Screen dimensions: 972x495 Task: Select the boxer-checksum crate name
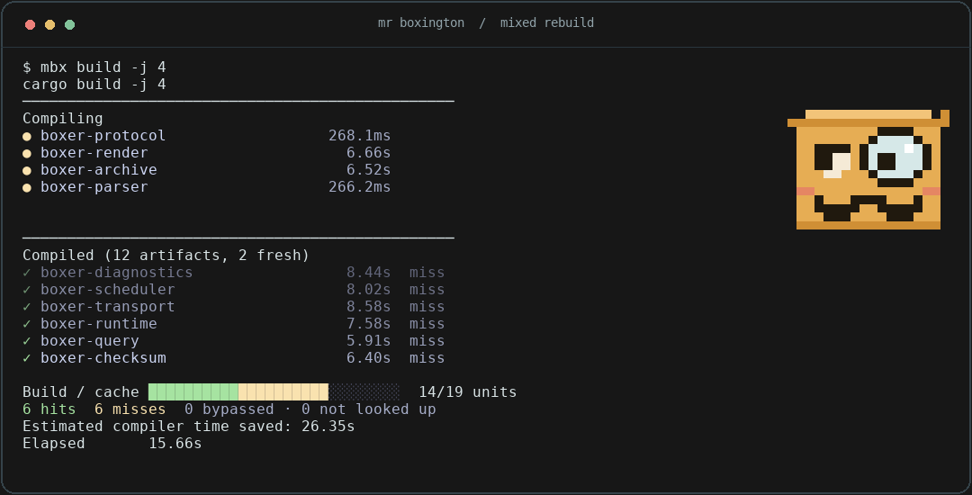coord(103,358)
